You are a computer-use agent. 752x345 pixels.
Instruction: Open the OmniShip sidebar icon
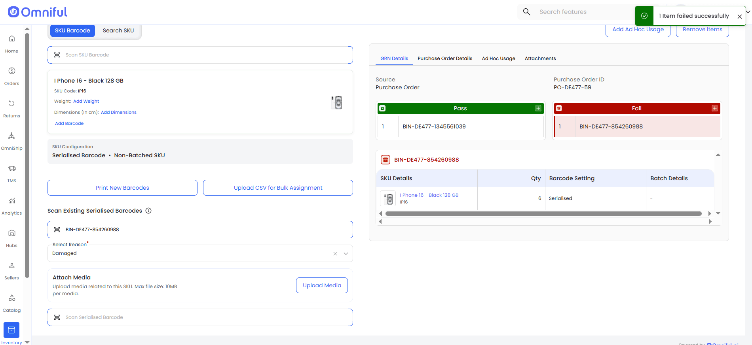click(12, 136)
